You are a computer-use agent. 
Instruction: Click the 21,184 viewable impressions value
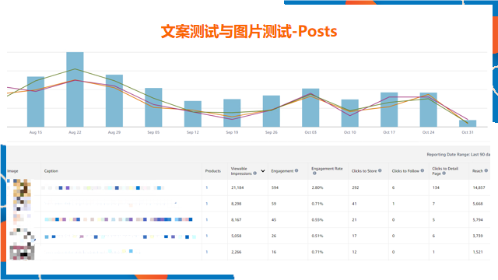[x=237, y=187]
